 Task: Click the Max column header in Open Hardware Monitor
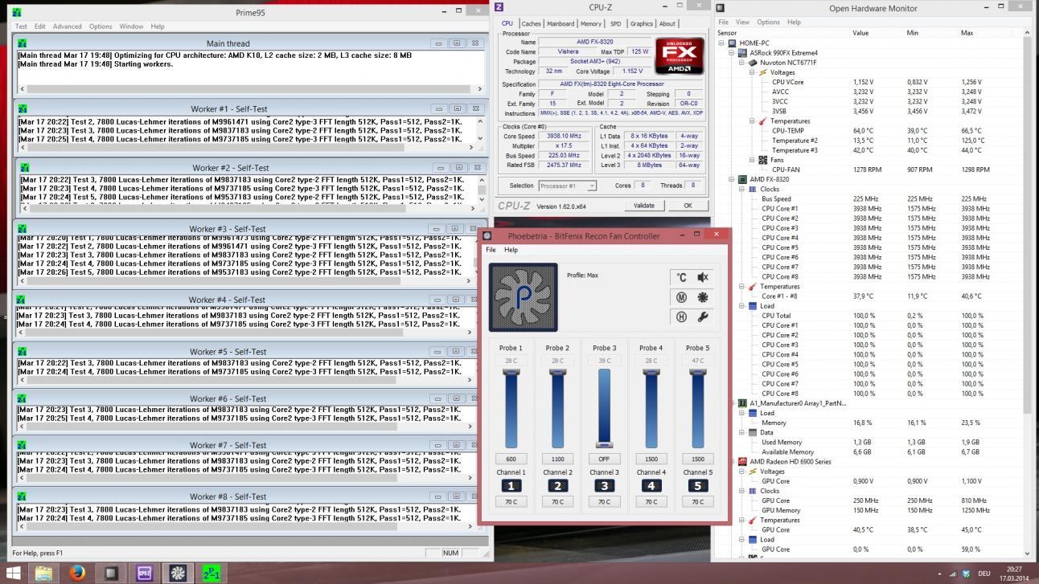(x=967, y=33)
